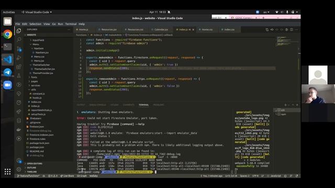Open the Accounts icon in the activity bar
Image resolution: width=335 pixels, height=188 pixels.
point(19,161)
